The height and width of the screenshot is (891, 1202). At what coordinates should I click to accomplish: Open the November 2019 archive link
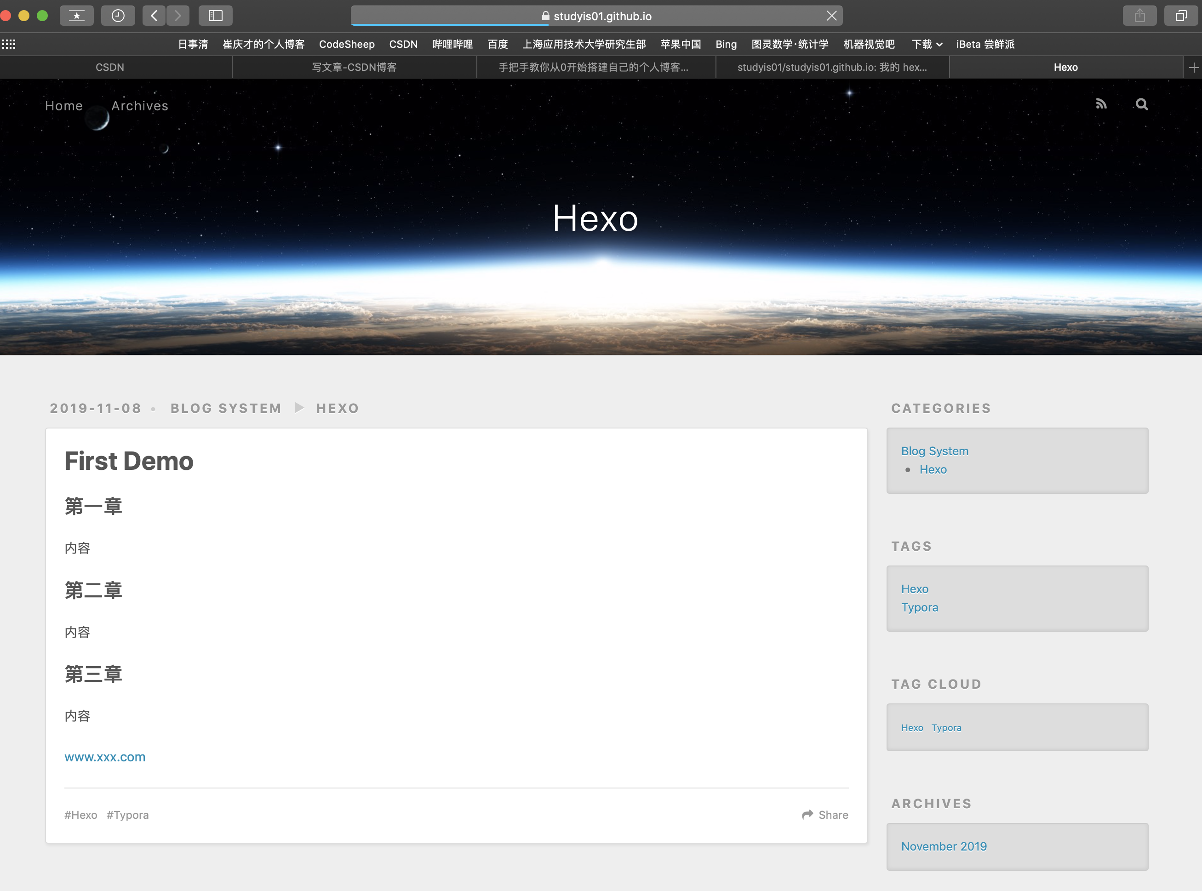click(x=944, y=846)
